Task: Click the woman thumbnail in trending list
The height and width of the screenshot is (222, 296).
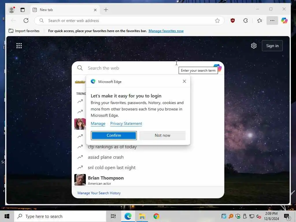Action: click(x=80, y=124)
